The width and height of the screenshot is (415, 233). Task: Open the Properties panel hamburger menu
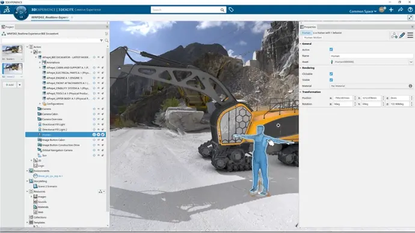click(410, 35)
